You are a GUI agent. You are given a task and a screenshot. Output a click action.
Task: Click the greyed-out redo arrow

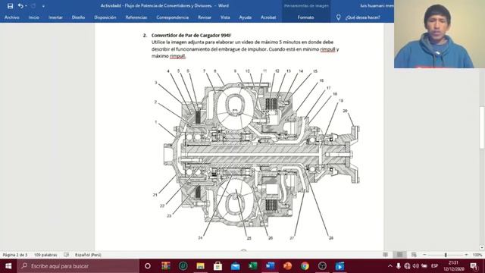pyautogui.click(x=33, y=6)
